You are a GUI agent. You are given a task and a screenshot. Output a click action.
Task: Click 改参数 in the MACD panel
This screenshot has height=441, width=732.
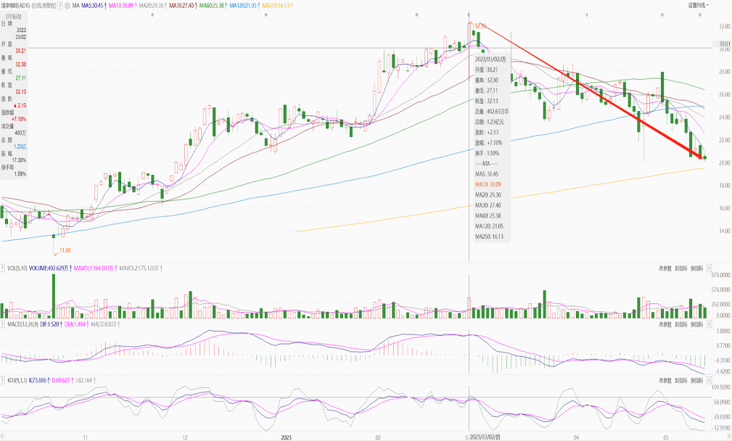coord(665,324)
